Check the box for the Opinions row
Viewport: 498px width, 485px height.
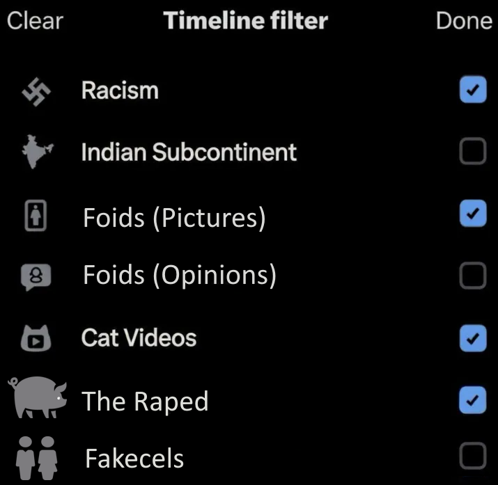(473, 277)
